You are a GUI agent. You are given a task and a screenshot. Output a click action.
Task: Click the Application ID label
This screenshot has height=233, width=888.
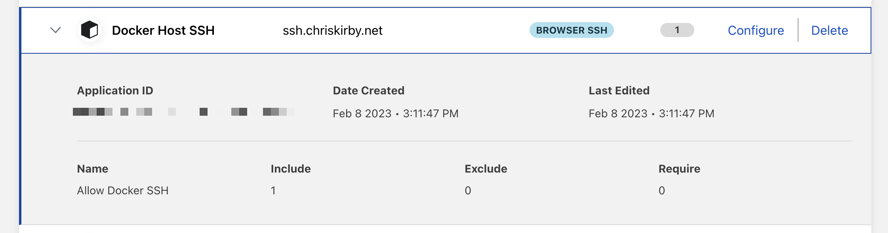click(x=115, y=90)
